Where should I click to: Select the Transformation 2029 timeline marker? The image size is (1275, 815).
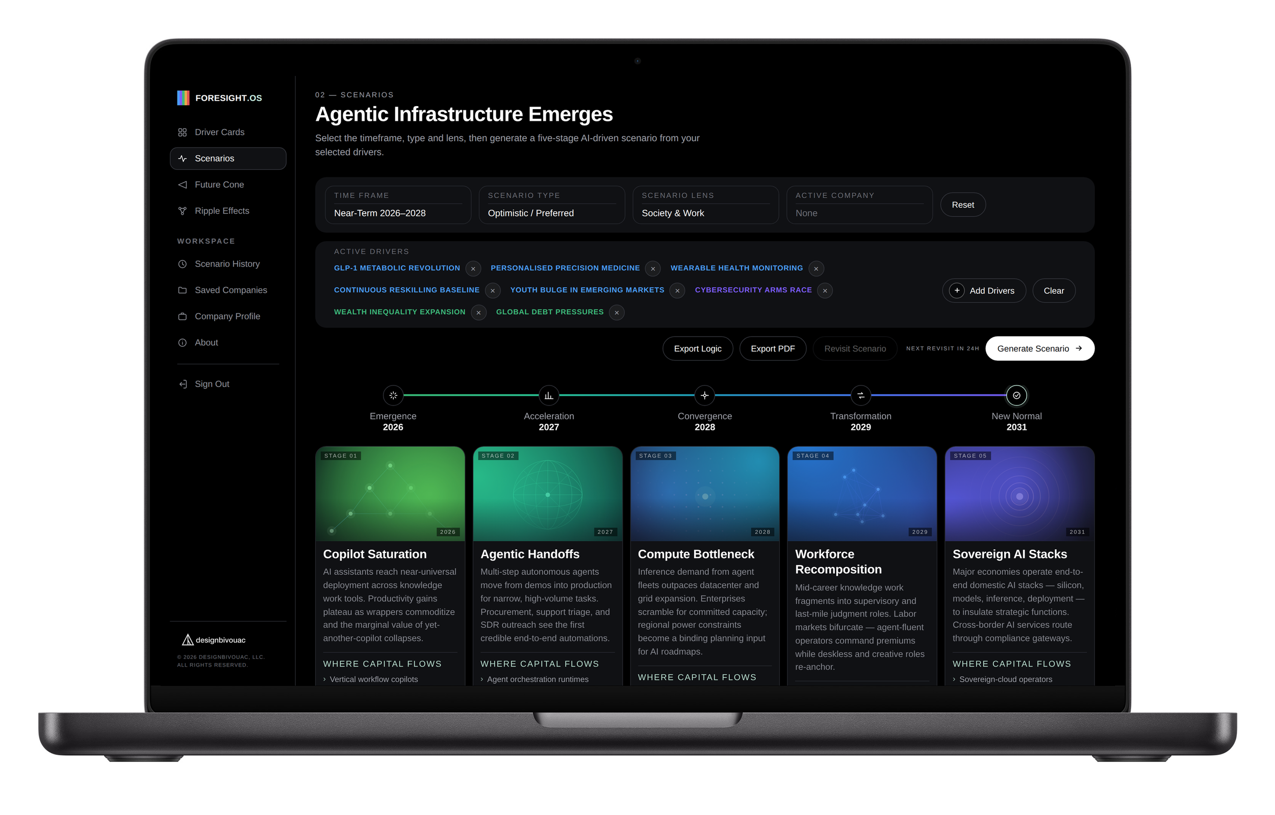tap(861, 396)
